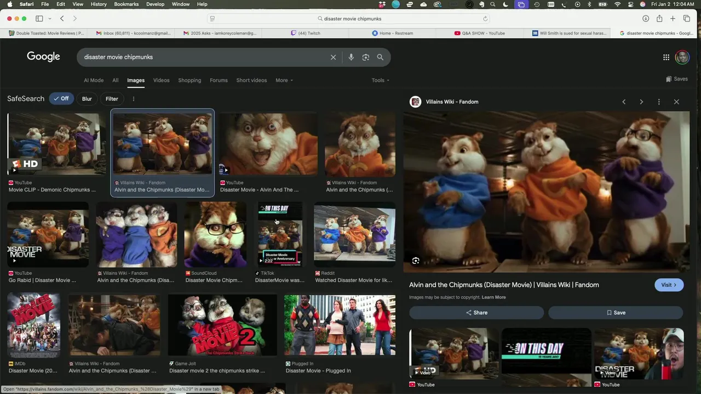Open Safari downloads list

pyautogui.click(x=646, y=19)
